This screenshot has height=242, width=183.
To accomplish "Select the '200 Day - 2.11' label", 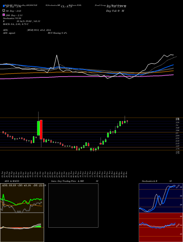I will [14, 15].
